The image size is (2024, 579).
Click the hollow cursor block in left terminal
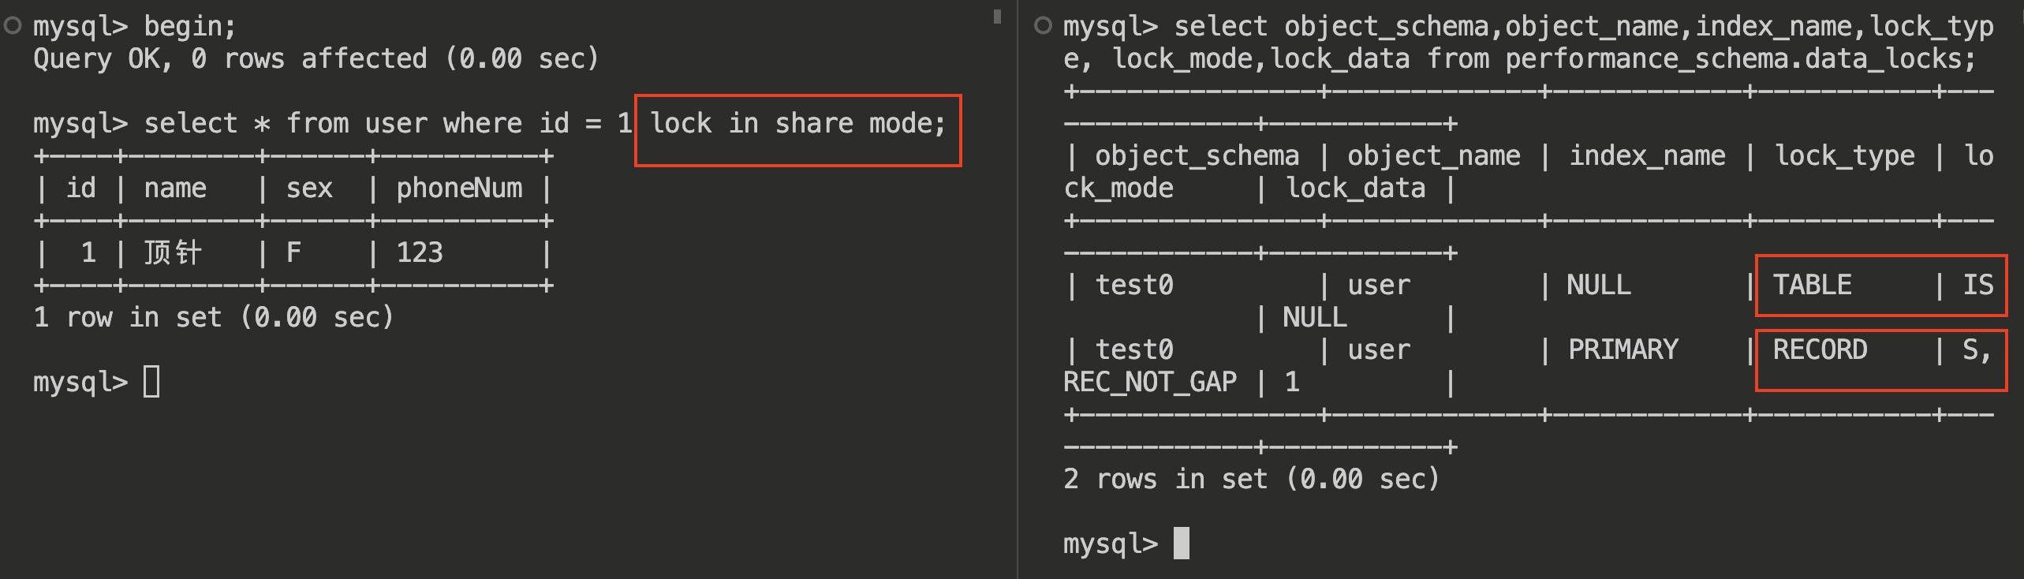[x=151, y=382]
